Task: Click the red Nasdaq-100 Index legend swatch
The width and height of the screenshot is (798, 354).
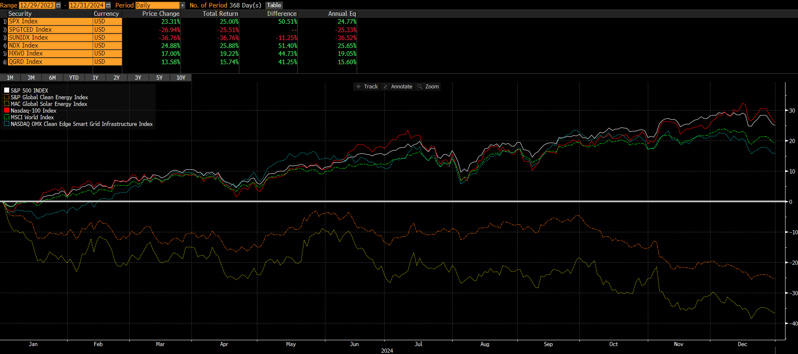Action: [7, 110]
